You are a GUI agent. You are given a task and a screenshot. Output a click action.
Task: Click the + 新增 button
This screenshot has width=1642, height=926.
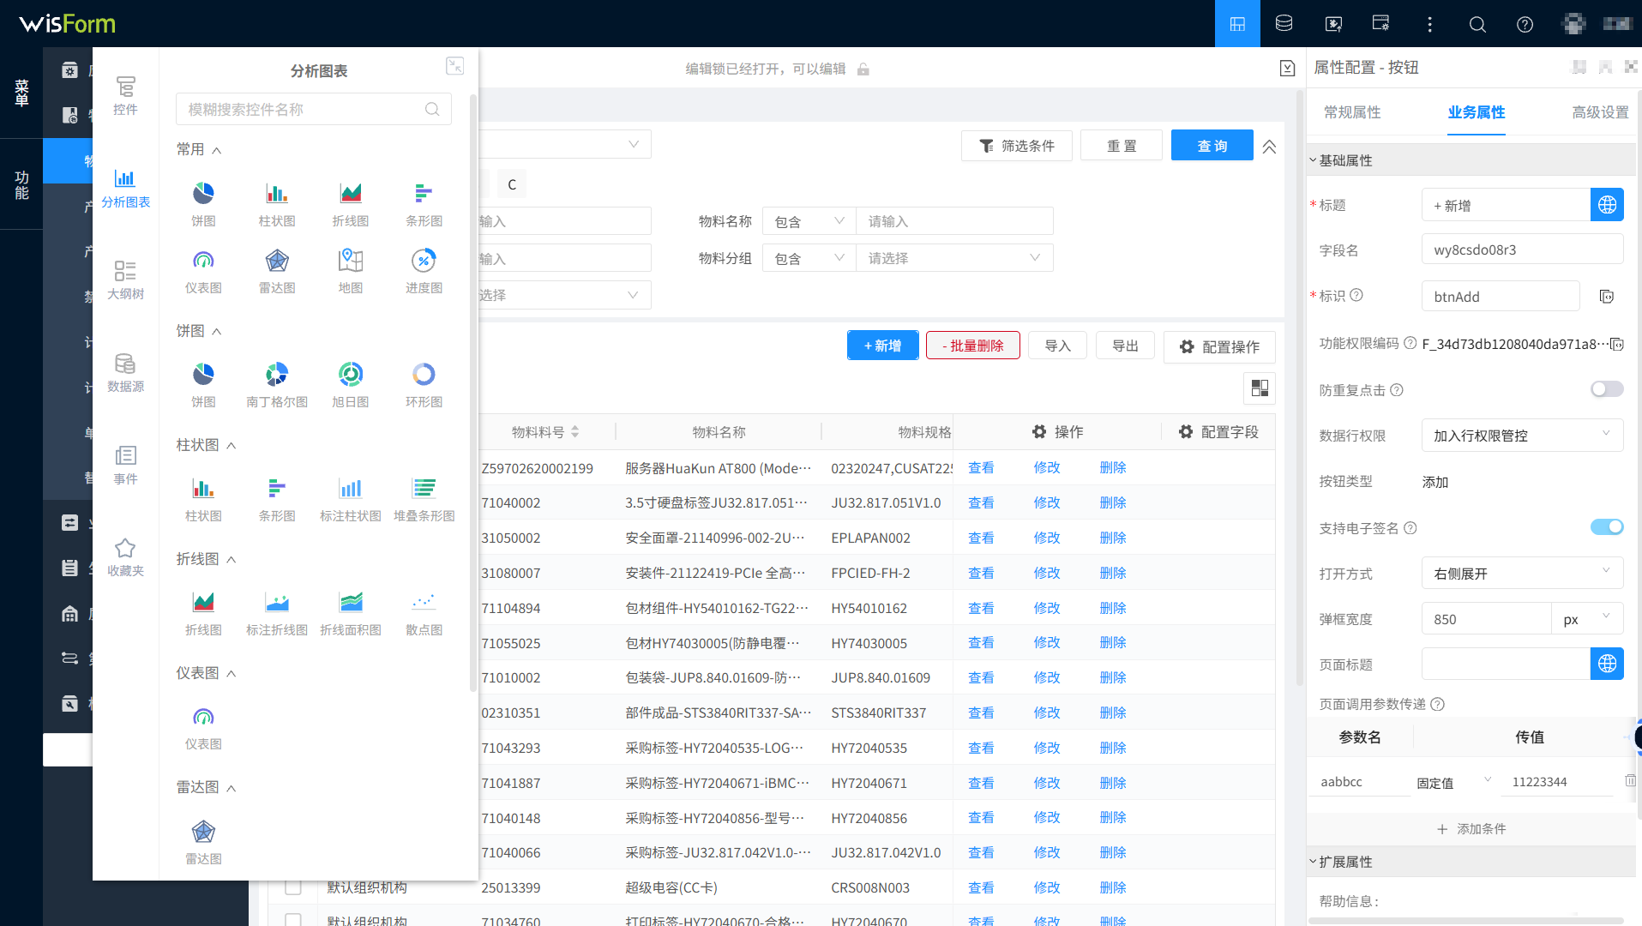(883, 346)
